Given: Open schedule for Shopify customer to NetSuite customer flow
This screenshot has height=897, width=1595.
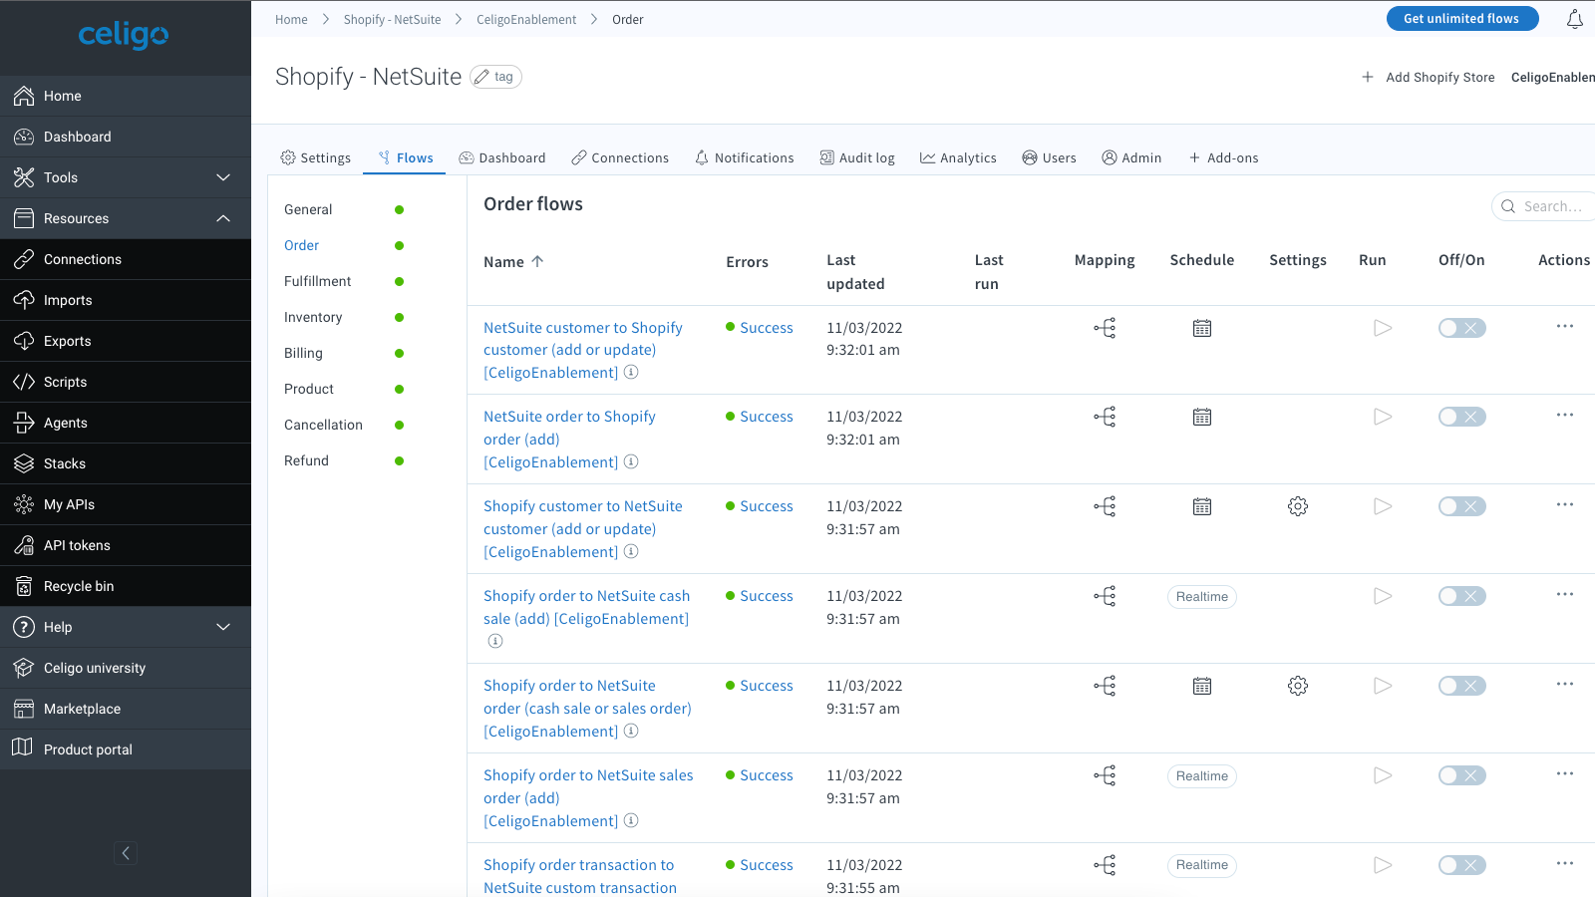Looking at the screenshot, I should tap(1202, 506).
